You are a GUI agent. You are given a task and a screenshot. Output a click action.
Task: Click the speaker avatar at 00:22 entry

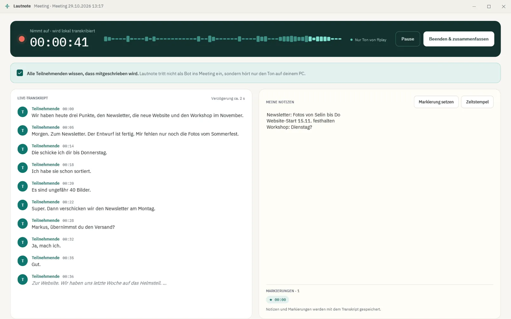22,205
